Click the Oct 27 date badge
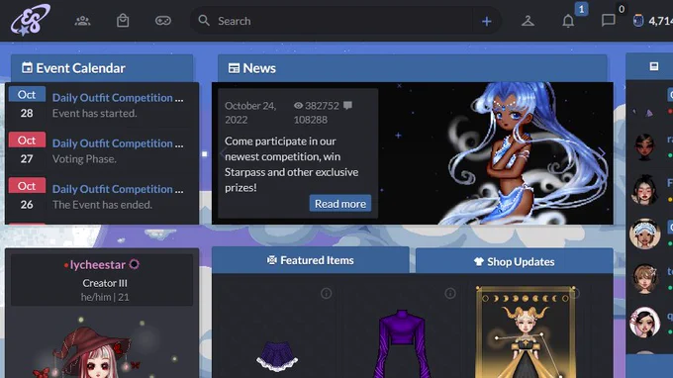The width and height of the screenshot is (673, 378). 27,148
